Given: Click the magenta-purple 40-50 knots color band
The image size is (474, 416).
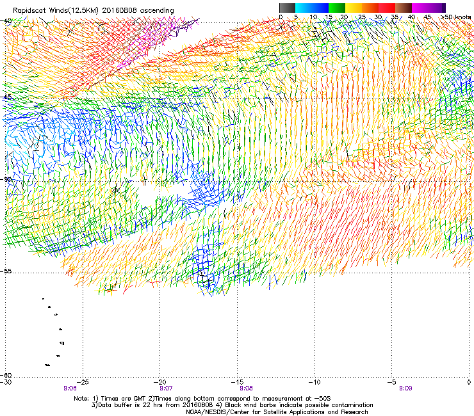Looking at the screenshot, I should (x=429, y=8).
